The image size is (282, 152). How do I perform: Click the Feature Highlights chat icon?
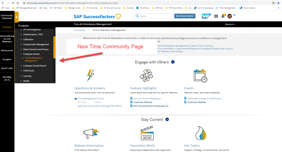click(x=147, y=75)
